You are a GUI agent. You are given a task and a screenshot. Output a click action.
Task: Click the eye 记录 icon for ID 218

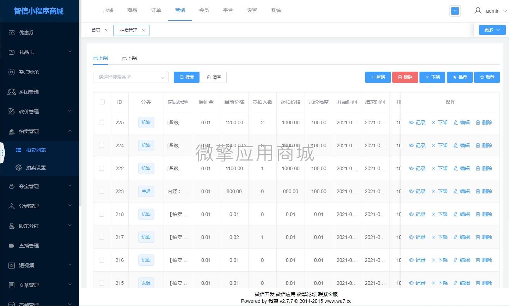coord(411,214)
